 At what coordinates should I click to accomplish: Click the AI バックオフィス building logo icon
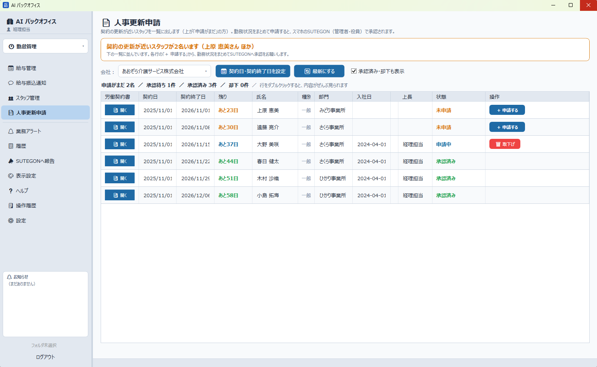[10, 22]
